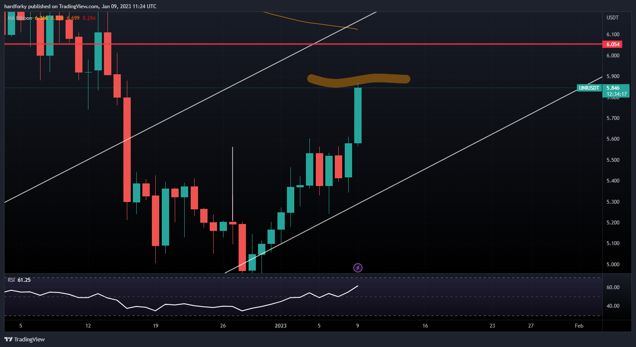Select the RSI indicator label

(x=11, y=280)
